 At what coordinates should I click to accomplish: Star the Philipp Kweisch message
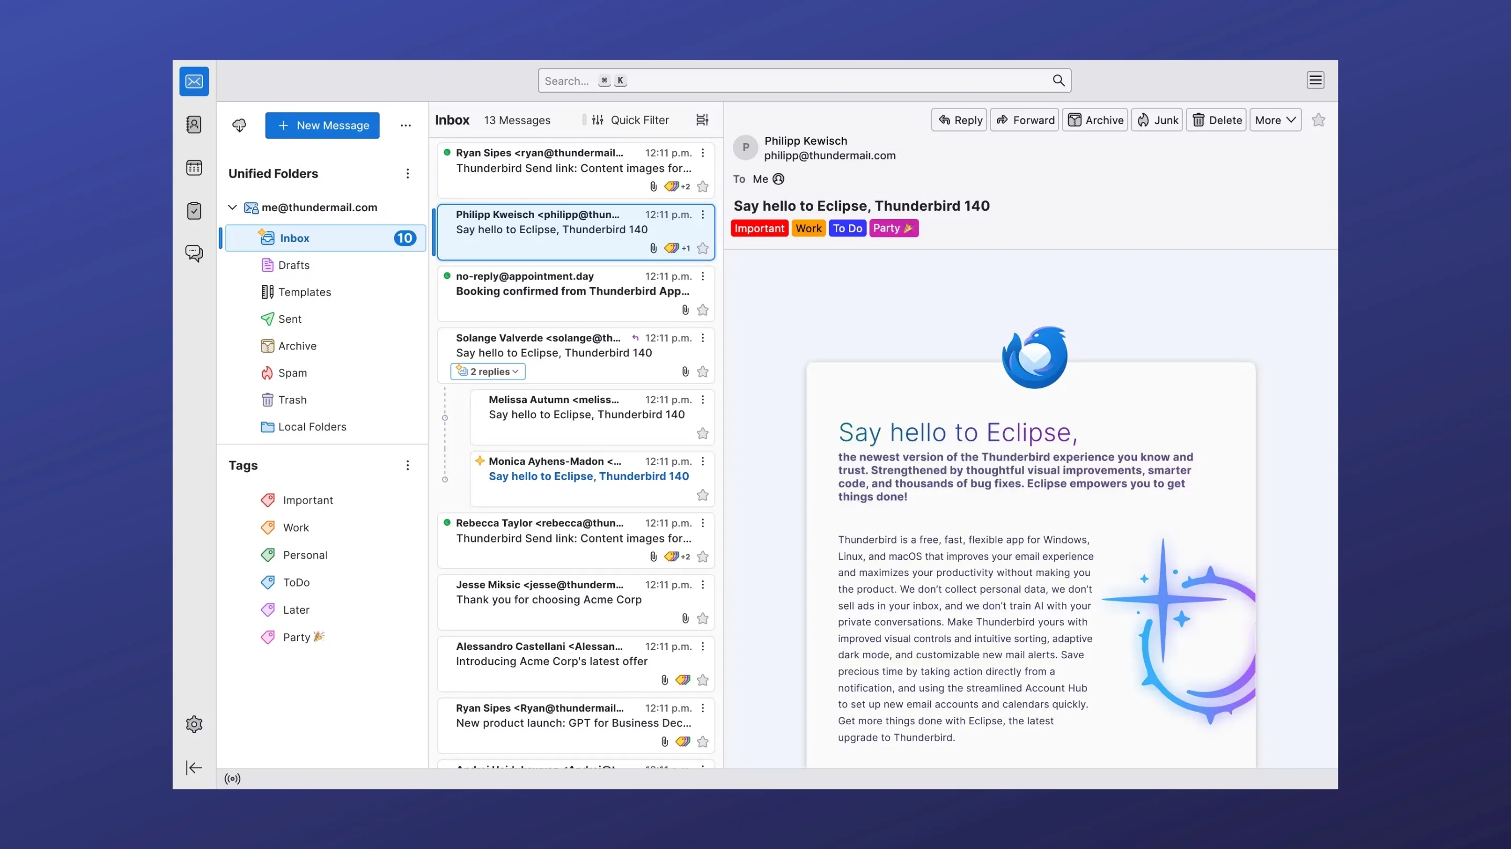[x=703, y=248]
